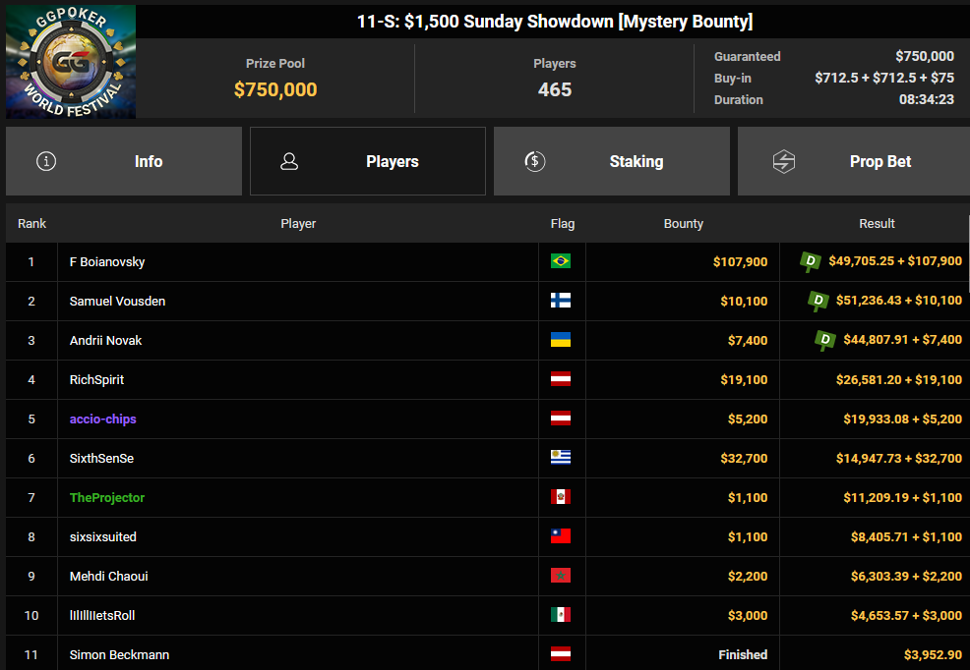Click the Rank column header

[31, 224]
